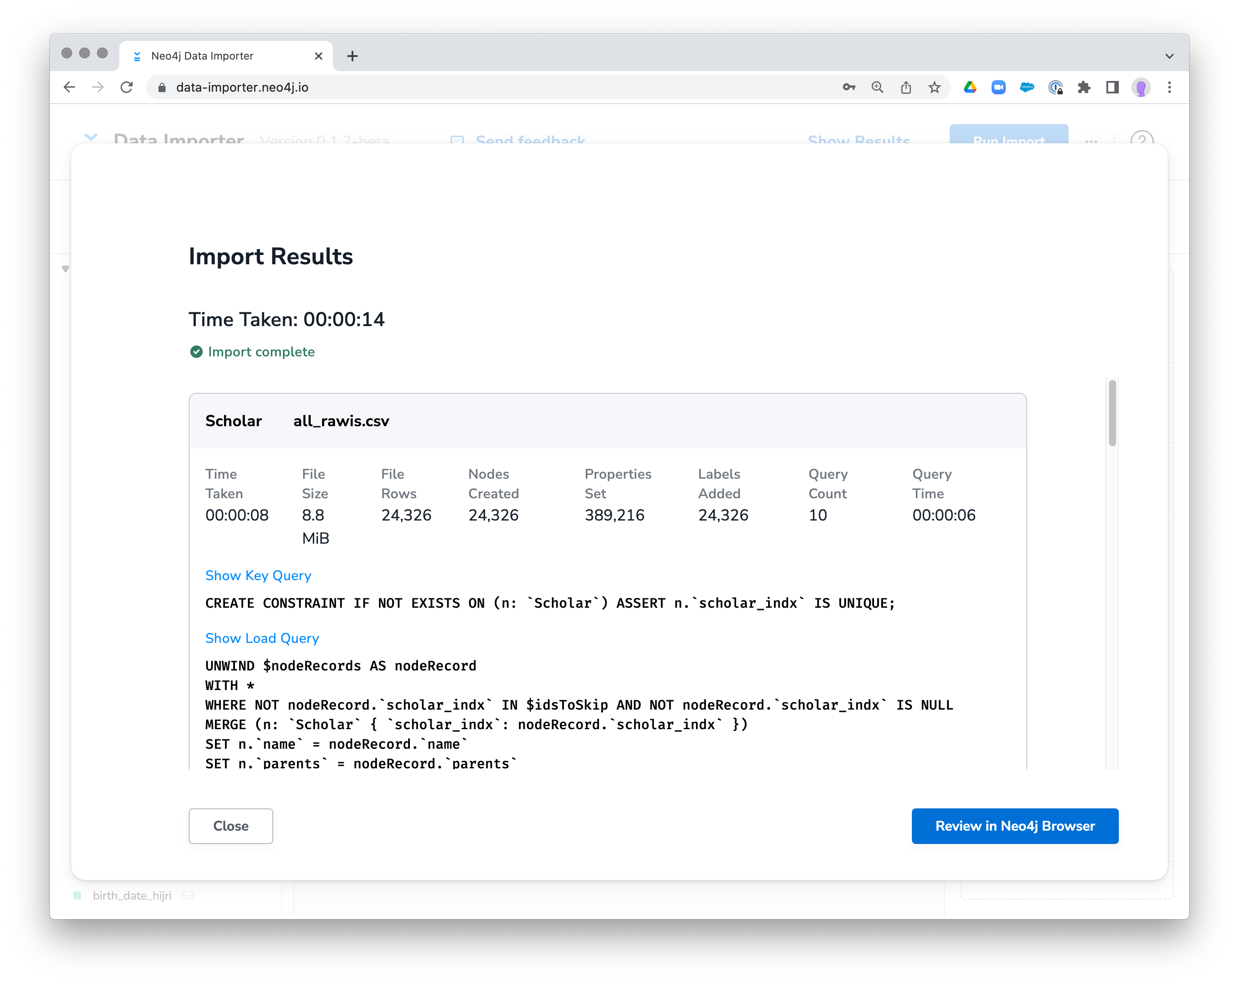Reload the Data Importer page
This screenshot has width=1239, height=985.
[x=126, y=87]
